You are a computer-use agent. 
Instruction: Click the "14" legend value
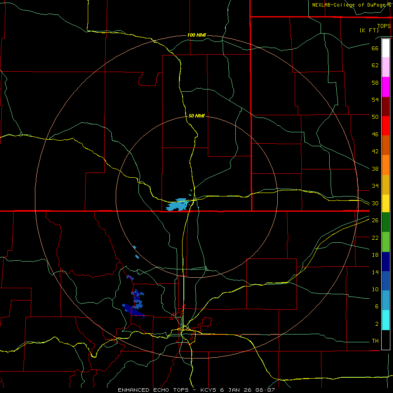[x=375, y=272]
